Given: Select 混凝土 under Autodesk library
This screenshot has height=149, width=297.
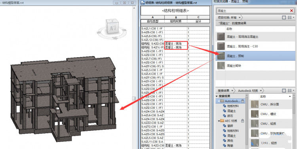Looking at the screenshot, I should tap(232, 111).
